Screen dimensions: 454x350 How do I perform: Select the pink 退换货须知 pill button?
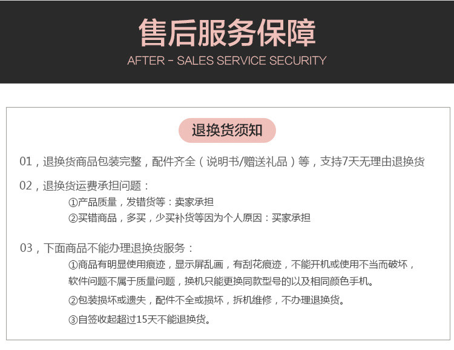coord(227,130)
